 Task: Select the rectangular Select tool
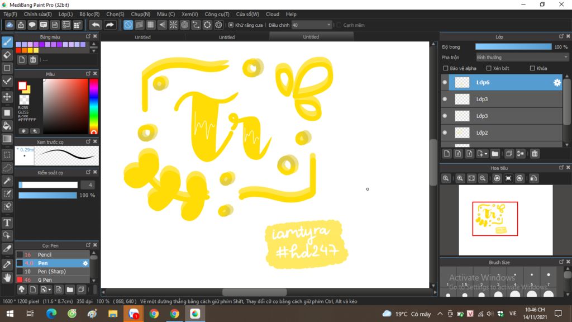(7, 155)
